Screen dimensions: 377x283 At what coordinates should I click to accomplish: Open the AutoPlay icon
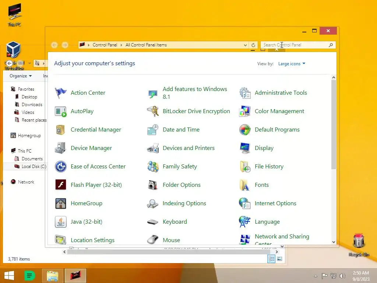[61, 111]
